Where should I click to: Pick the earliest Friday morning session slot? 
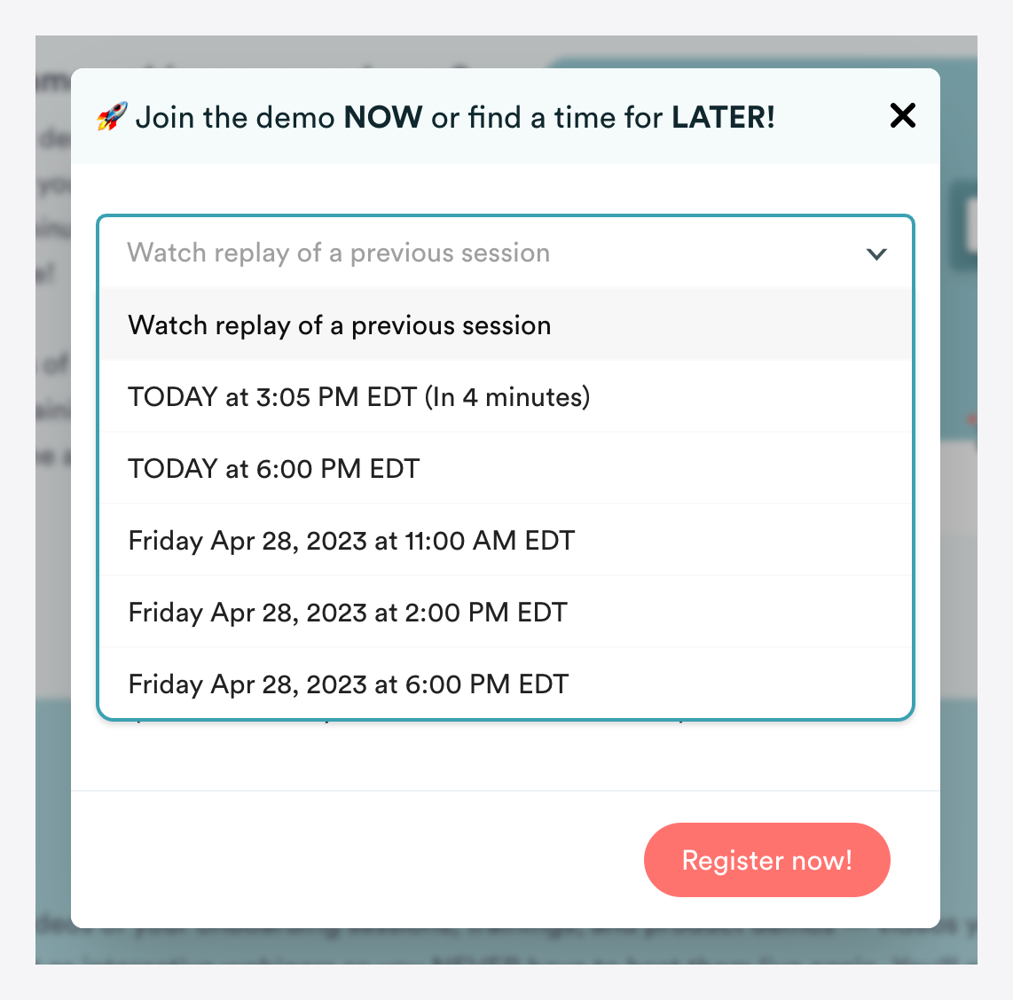[351, 541]
